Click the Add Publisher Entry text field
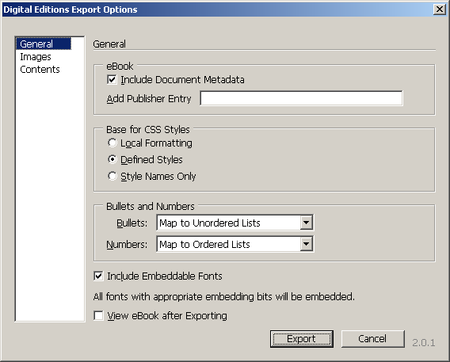This screenshot has width=450, height=362. click(x=301, y=98)
